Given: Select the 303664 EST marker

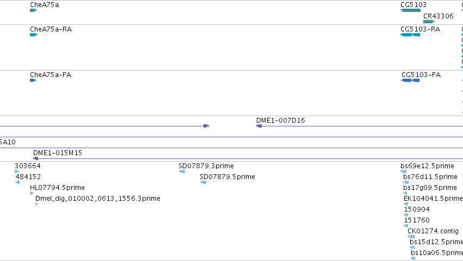Looking at the screenshot, I should [x=17, y=171].
